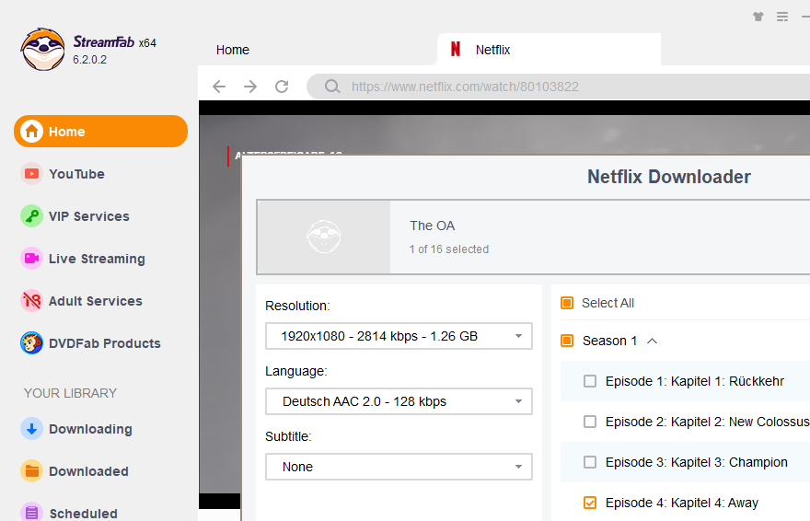Uncheck Episode 4: Kapitel 4: Away
Viewport: 810px width, 521px height.
pyautogui.click(x=590, y=503)
